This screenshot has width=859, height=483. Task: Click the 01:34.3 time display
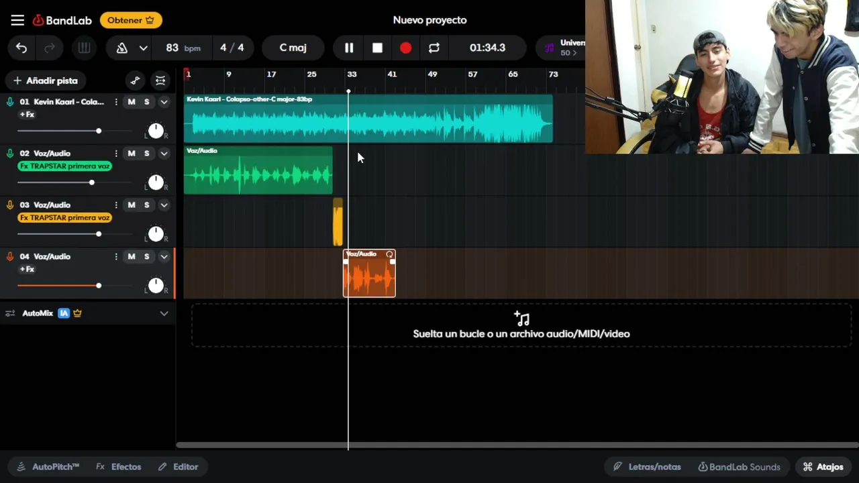[x=488, y=48]
